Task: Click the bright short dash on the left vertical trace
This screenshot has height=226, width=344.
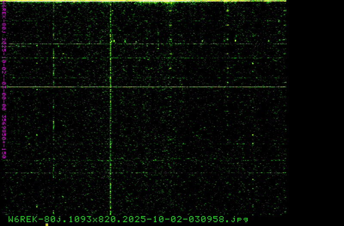Action: [x=53, y=125]
